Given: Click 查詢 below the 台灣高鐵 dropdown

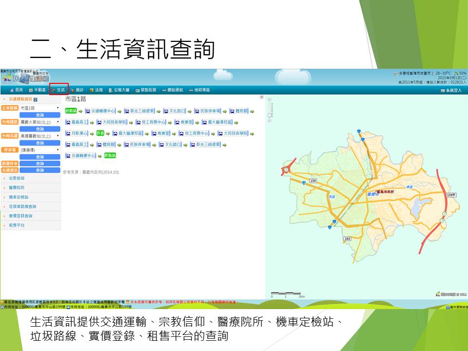Looking at the screenshot, I should 40,143.
